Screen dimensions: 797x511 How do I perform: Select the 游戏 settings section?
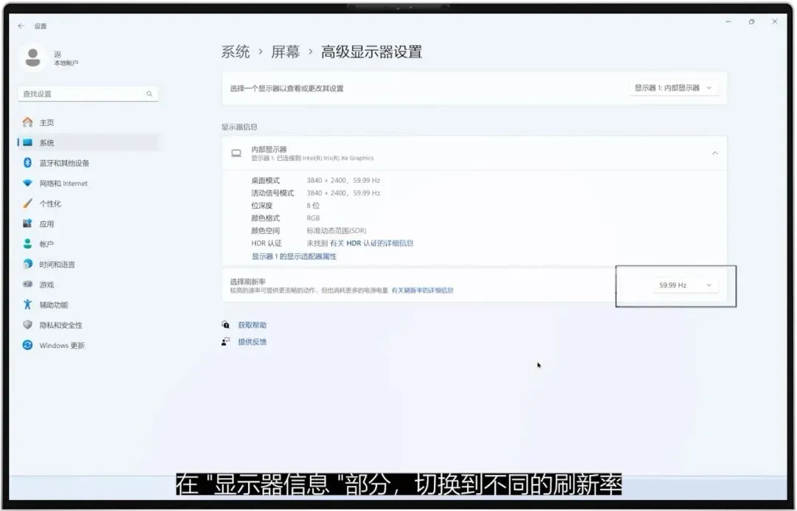(38, 284)
